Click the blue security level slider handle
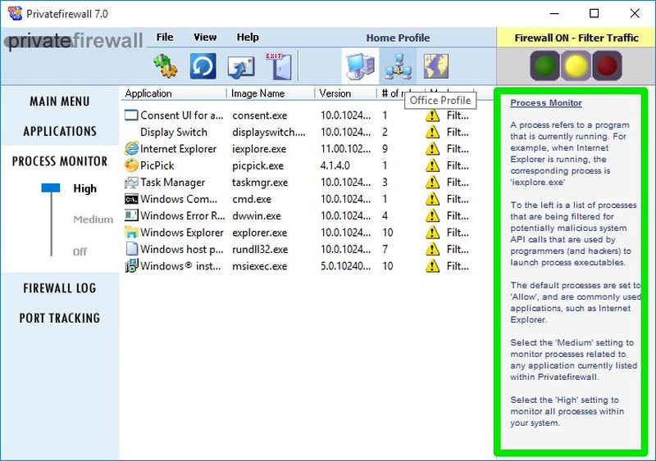 51,188
